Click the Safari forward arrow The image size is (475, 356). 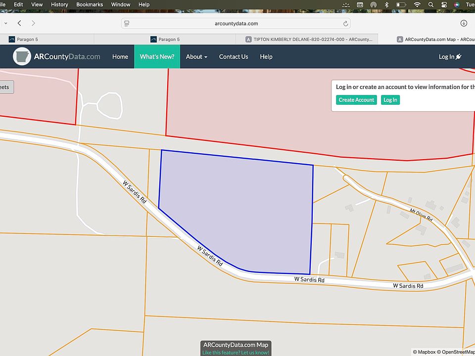pyautogui.click(x=33, y=23)
